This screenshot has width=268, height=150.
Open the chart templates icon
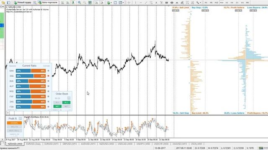pos(120,2)
